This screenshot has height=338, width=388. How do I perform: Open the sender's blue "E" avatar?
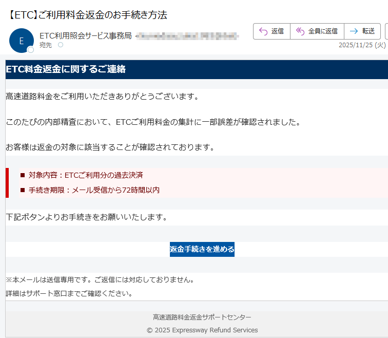(x=21, y=41)
